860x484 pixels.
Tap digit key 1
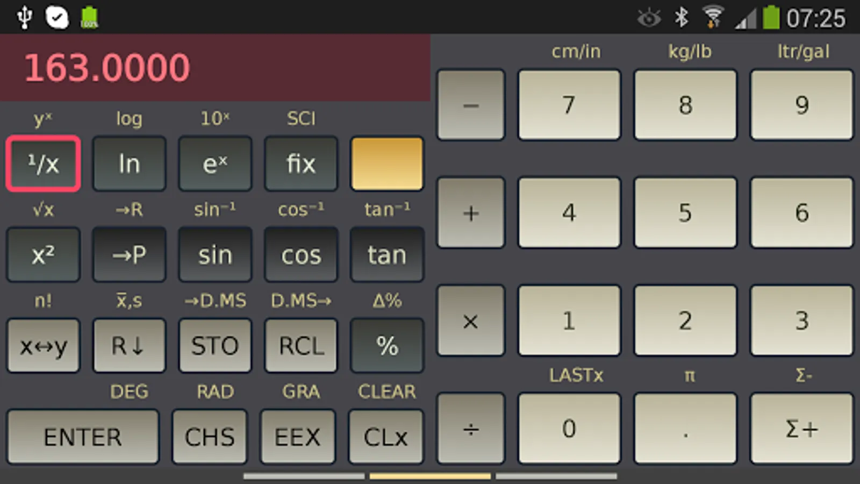(x=569, y=321)
